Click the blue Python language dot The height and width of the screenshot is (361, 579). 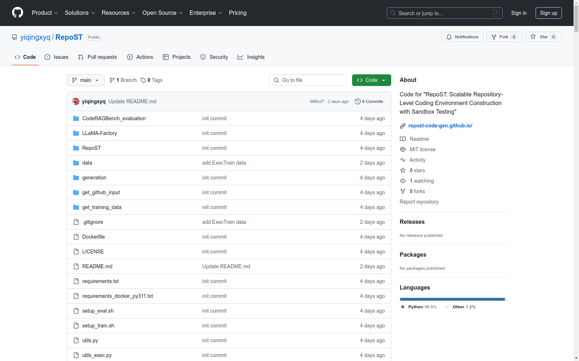(403, 307)
